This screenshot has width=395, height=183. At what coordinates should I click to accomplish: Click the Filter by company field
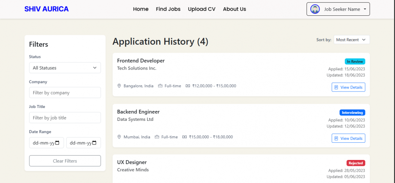[x=65, y=93]
